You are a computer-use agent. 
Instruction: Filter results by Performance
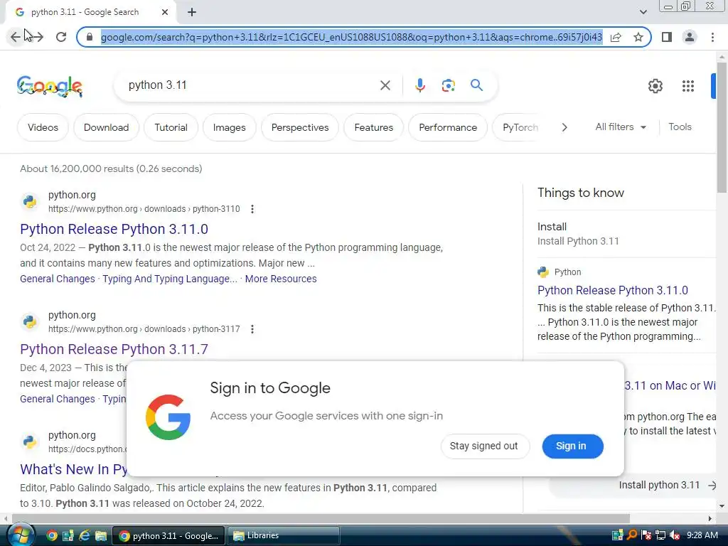tap(448, 127)
